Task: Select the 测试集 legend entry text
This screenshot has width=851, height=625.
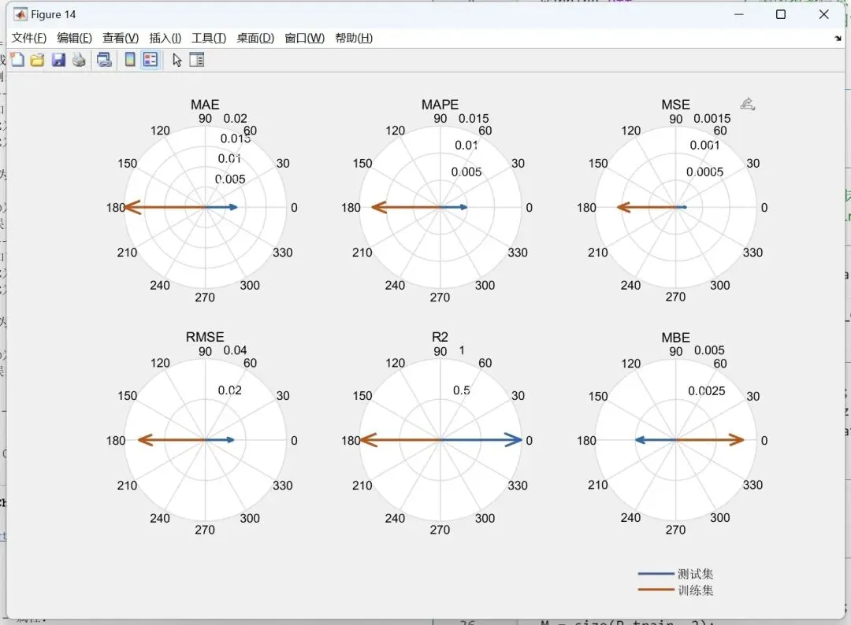Action: point(695,574)
